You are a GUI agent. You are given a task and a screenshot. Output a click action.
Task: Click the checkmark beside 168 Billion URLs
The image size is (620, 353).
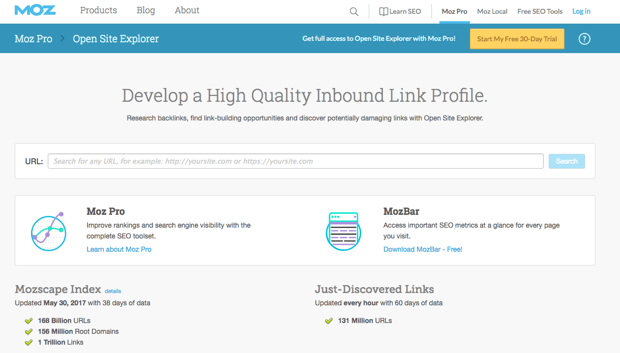tap(29, 321)
